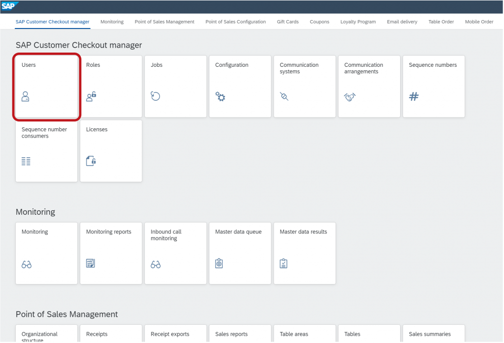Click the Point of Sales Management section heading

coord(67,314)
